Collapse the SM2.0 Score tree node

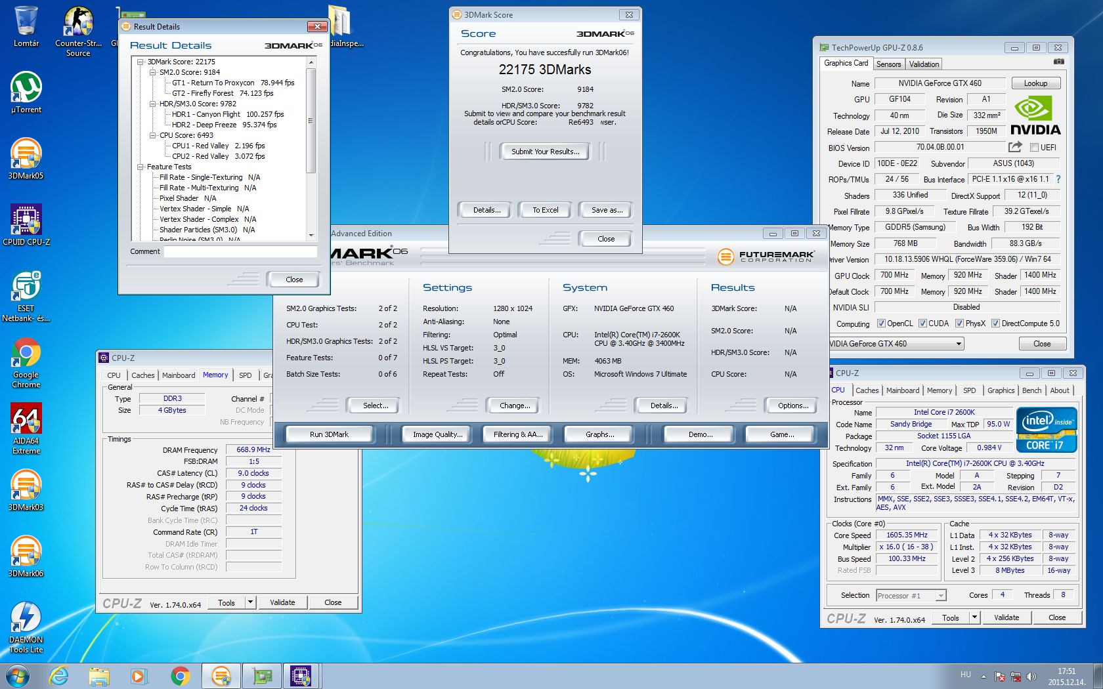click(x=152, y=72)
